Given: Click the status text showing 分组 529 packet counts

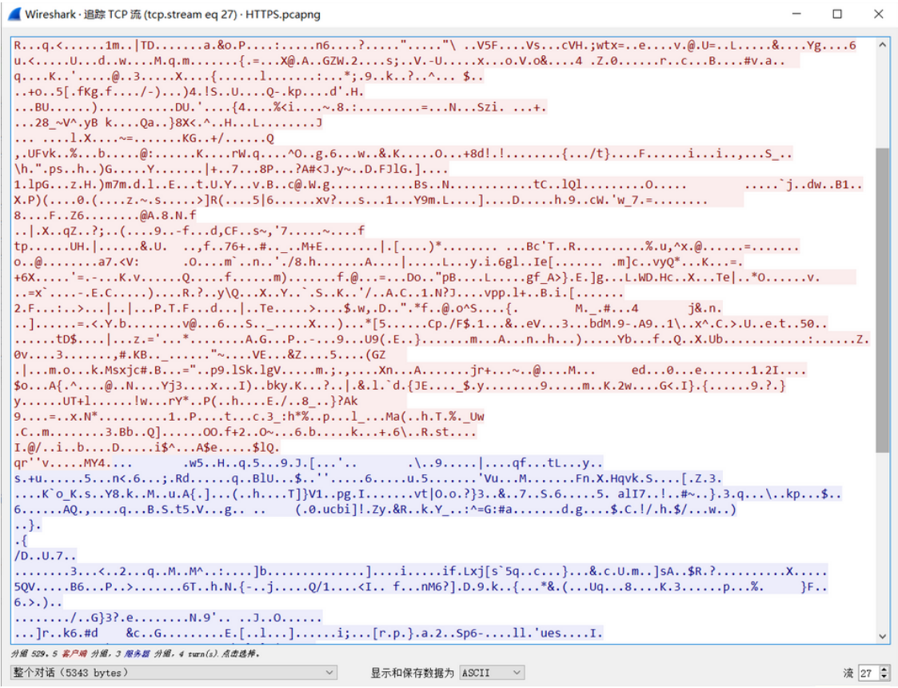Looking at the screenshot, I should point(136,654).
